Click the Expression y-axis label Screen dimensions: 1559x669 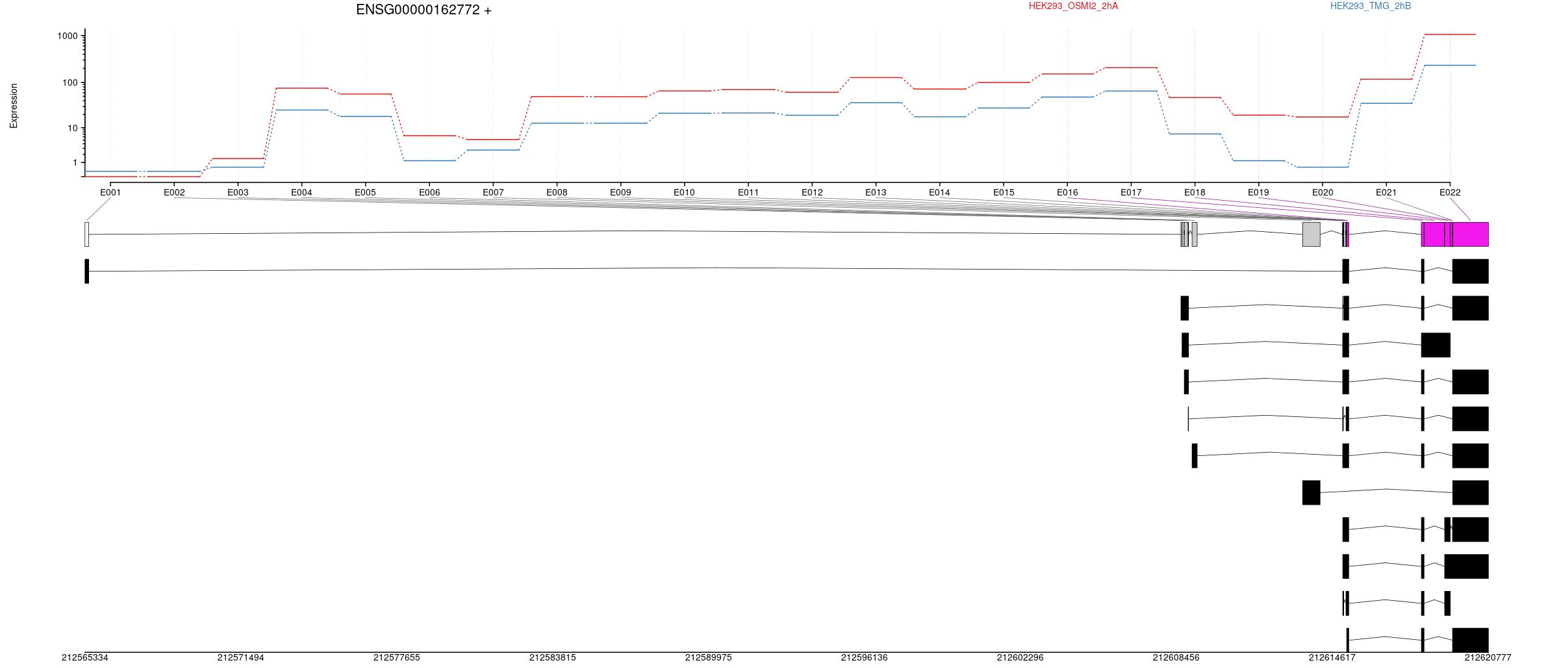(x=14, y=106)
